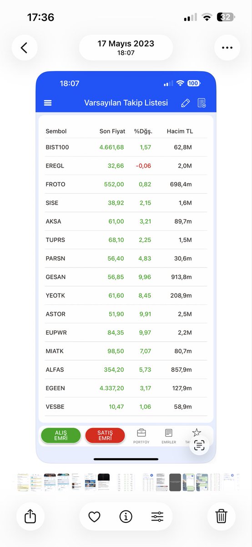Tap the trash delete icon
The height and width of the screenshot is (547, 252).
[221, 516]
